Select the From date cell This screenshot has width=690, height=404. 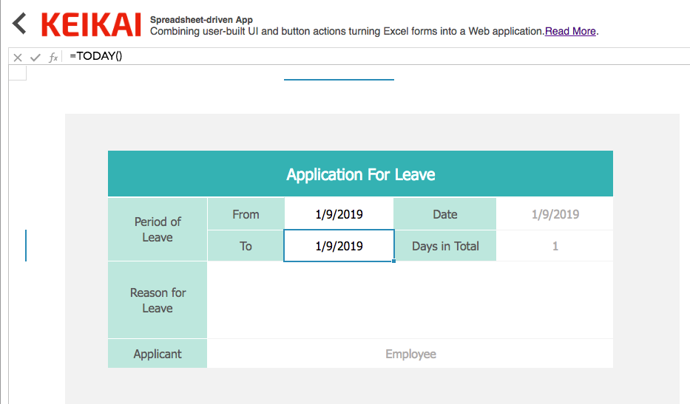pyautogui.click(x=339, y=214)
